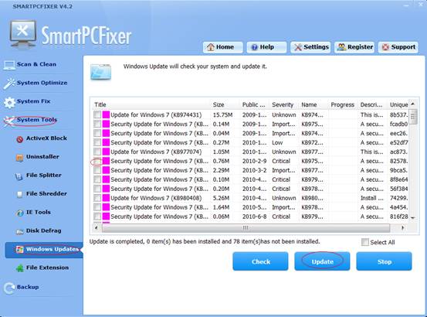This screenshot has width=427, height=317.
Task: Start the Disk Defrag tool
Action: point(39,231)
